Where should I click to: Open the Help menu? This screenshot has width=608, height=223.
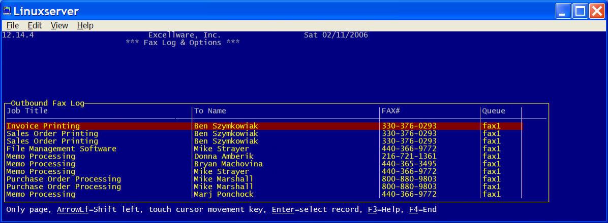(85, 25)
